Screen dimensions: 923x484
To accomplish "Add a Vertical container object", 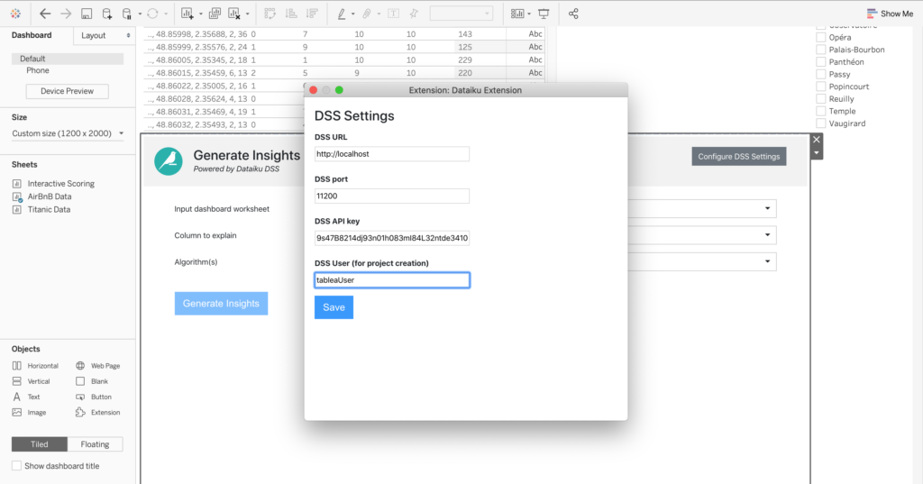I will coord(32,381).
